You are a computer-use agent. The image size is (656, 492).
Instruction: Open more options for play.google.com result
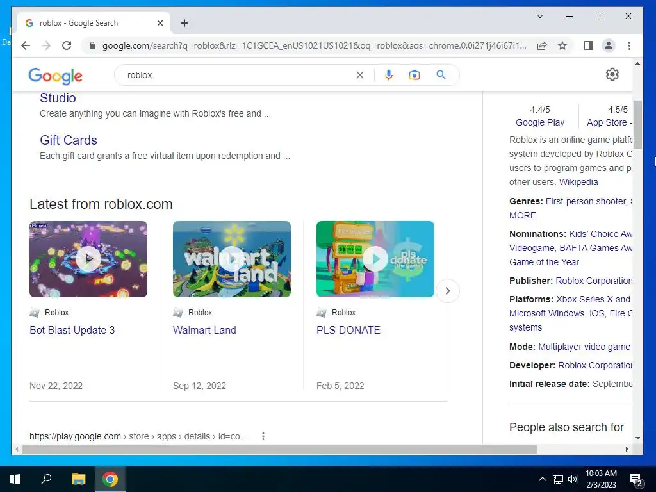point(263,436)
